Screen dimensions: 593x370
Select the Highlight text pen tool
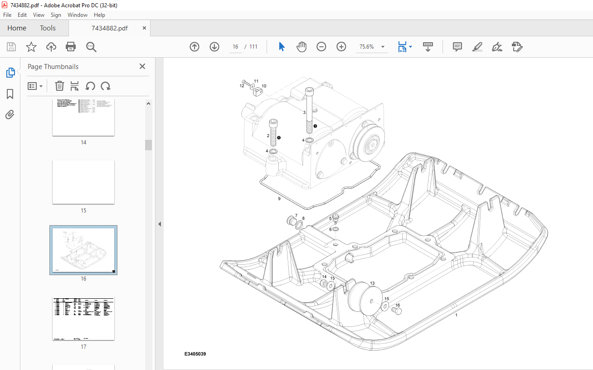(x=477, y=47)
